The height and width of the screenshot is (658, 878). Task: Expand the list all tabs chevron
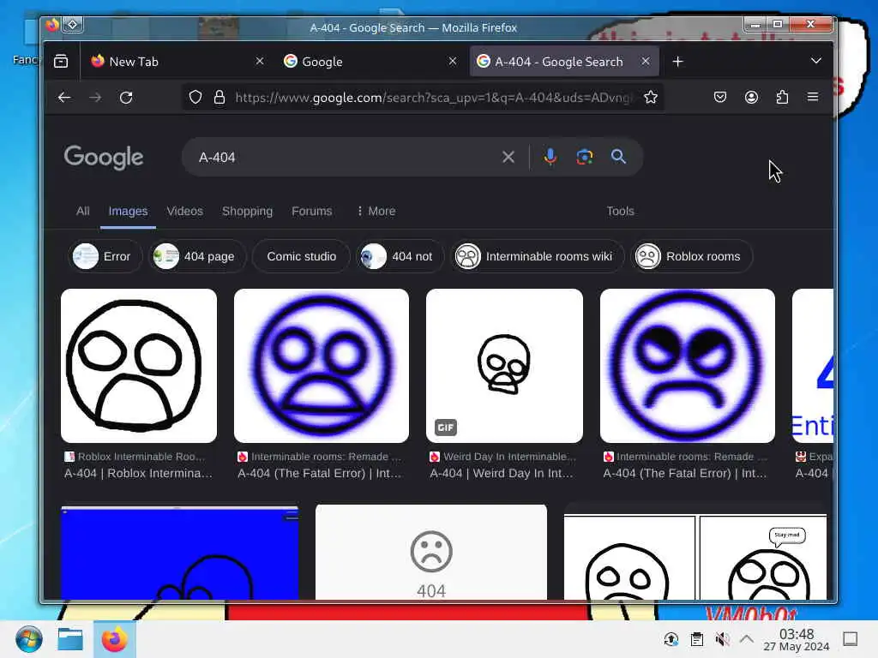816,61
